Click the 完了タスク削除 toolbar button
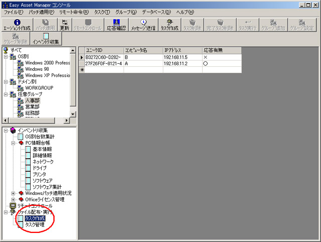 [x=220, y=25]
